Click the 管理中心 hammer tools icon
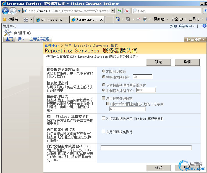This screenshot has width=207, height=173. coord(7,33)
